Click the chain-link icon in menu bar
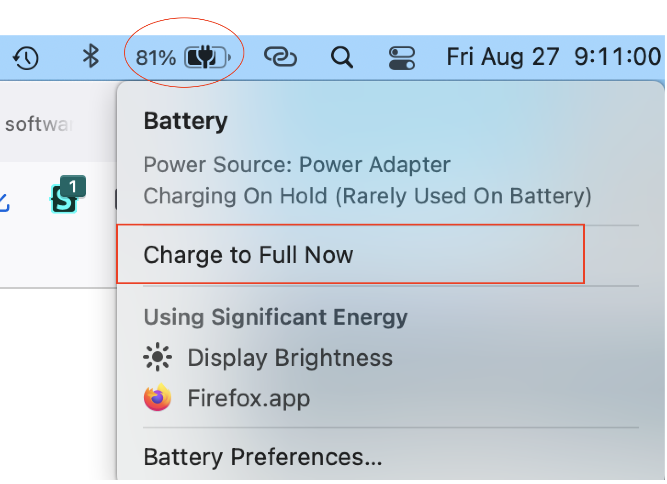 click(x=280, y=57)
